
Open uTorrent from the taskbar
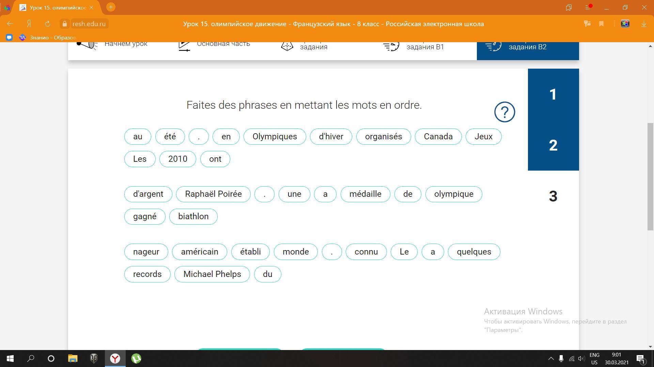[136, 359]
